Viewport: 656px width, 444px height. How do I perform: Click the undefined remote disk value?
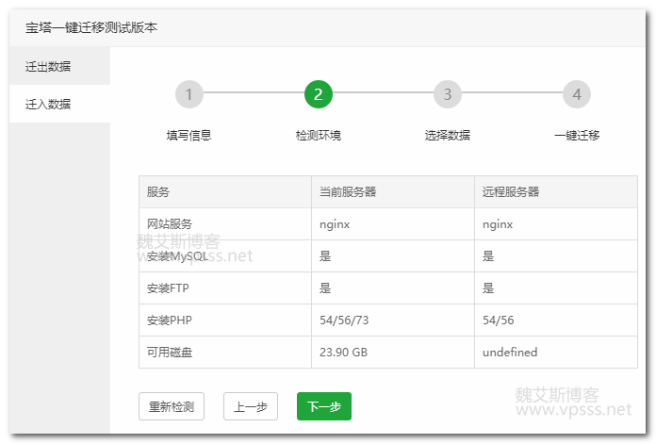click(x=510, y=353)
